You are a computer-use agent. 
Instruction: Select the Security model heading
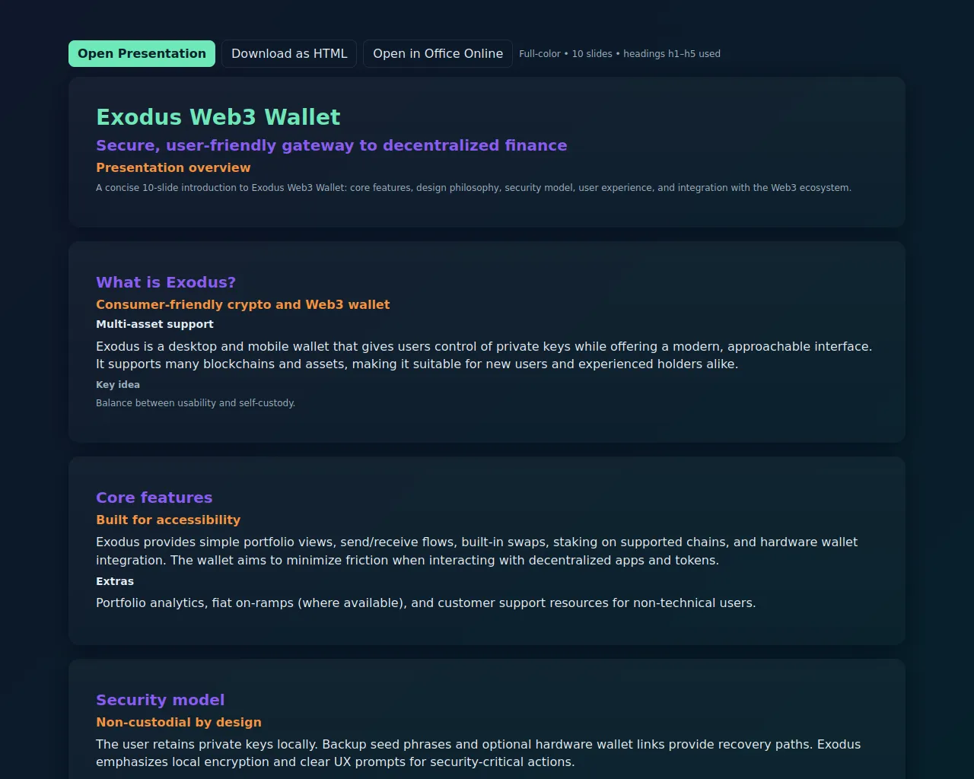tap(160, 700)
